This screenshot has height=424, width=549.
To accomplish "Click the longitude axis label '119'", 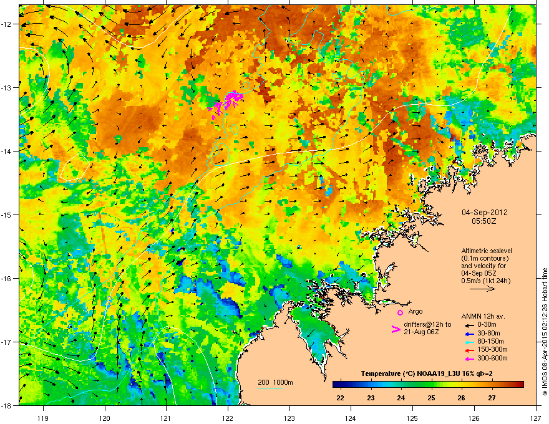I will click(43, 418).
